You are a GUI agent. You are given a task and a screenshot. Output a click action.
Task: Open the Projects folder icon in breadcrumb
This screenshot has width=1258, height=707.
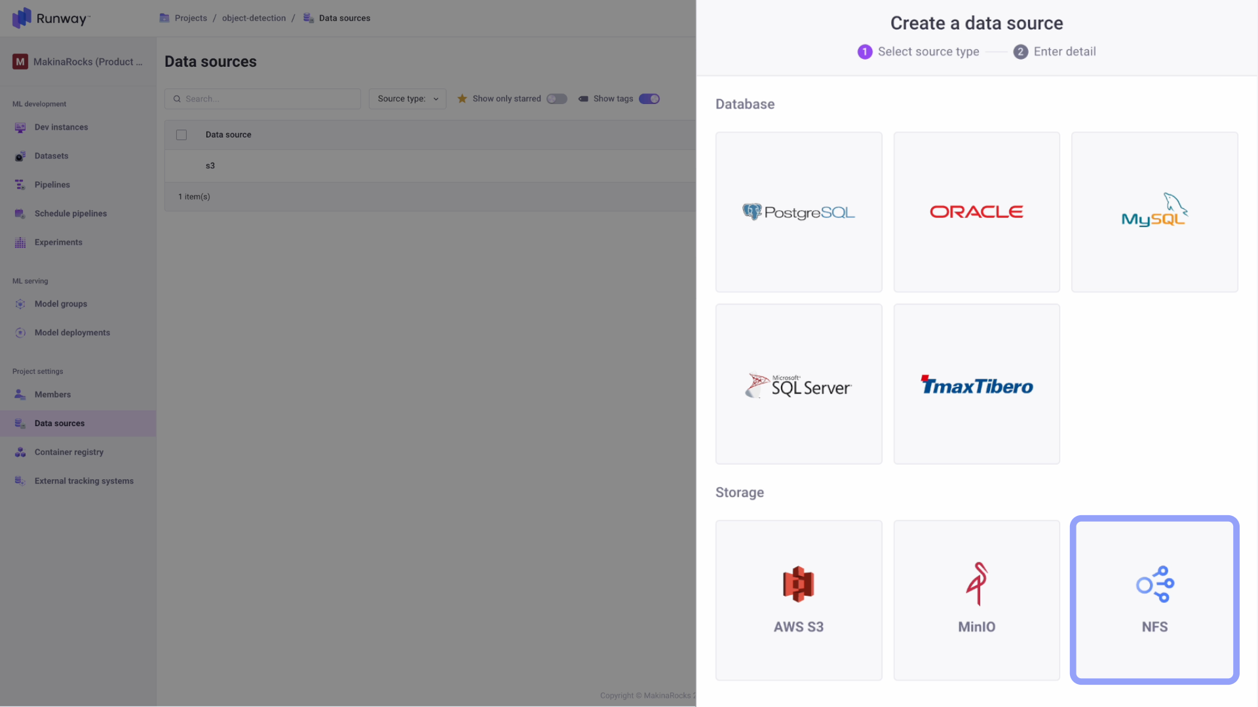(x=164, y=18)
